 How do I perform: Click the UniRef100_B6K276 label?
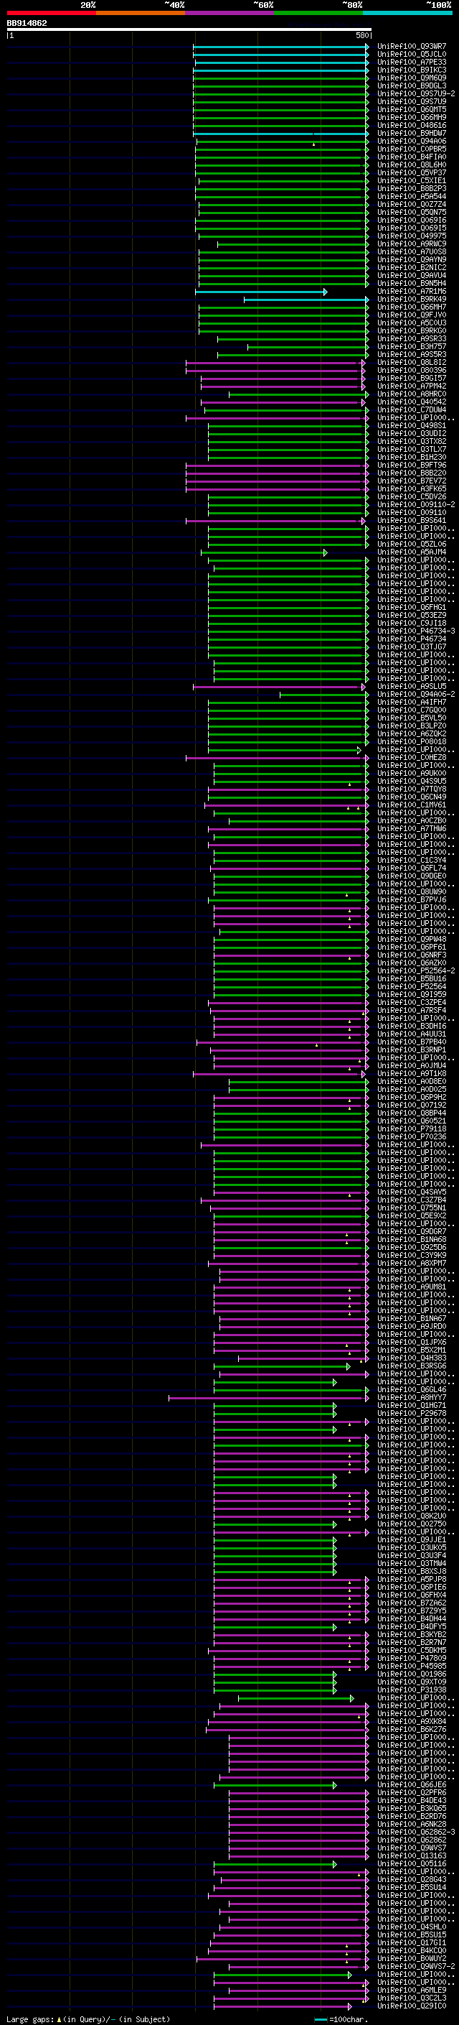coord(411,1728)
